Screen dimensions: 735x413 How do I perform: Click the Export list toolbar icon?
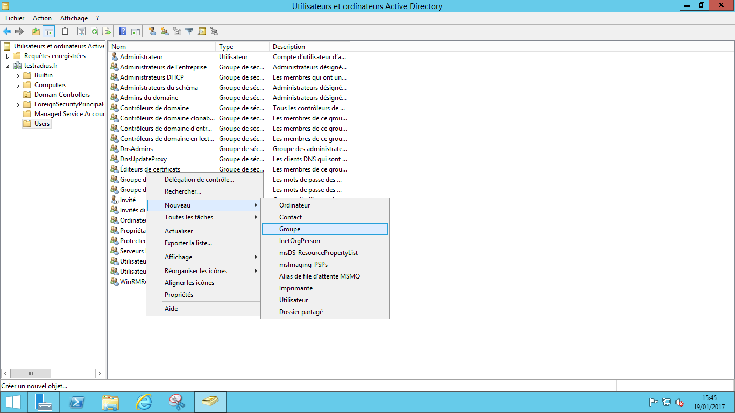coord(107,32)
